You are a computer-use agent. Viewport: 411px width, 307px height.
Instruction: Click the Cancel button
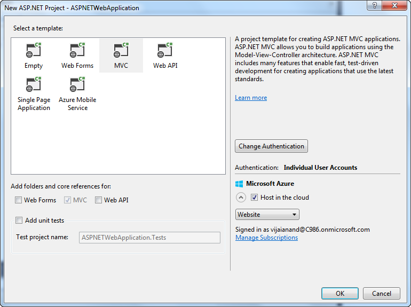click(382, 293)
